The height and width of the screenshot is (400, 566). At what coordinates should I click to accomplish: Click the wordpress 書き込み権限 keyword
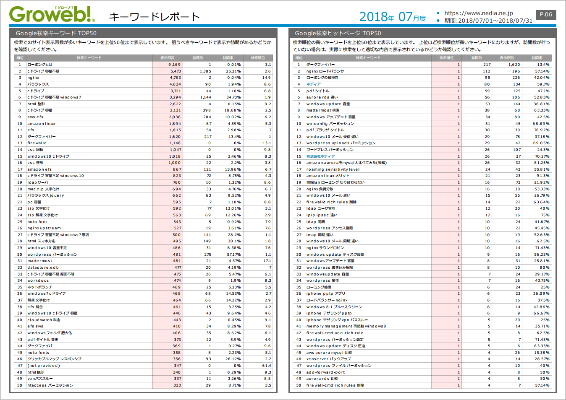coord(330,268)
